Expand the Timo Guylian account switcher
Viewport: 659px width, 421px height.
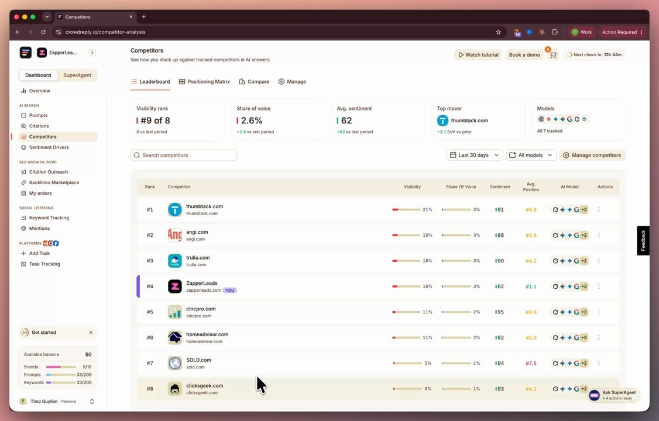click(x=92, y=402)
